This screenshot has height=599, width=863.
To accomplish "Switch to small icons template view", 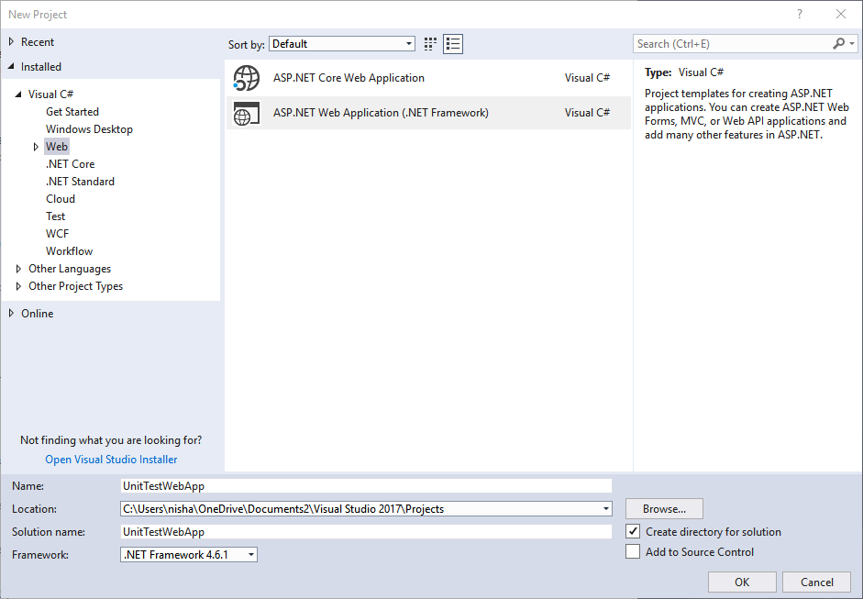I will (429, 43).
